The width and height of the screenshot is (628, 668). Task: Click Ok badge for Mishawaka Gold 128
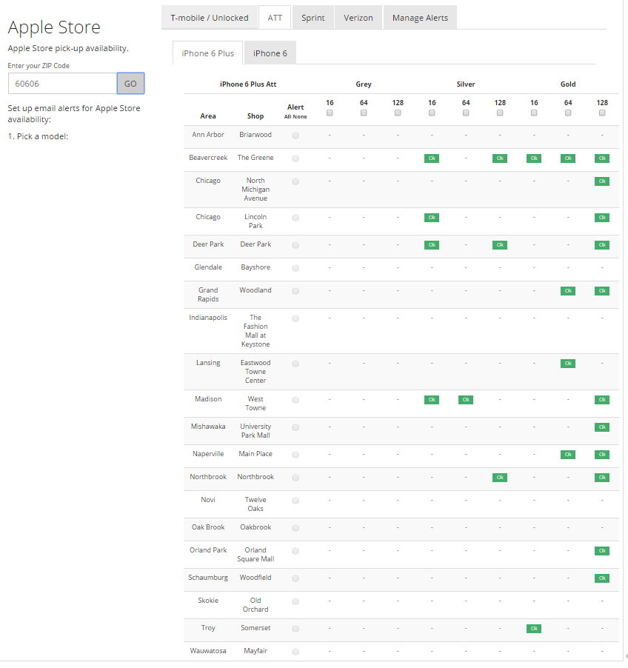[x=602, y=427]
